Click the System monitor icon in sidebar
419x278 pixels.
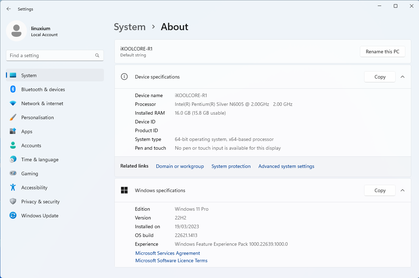tap(13, 75)
